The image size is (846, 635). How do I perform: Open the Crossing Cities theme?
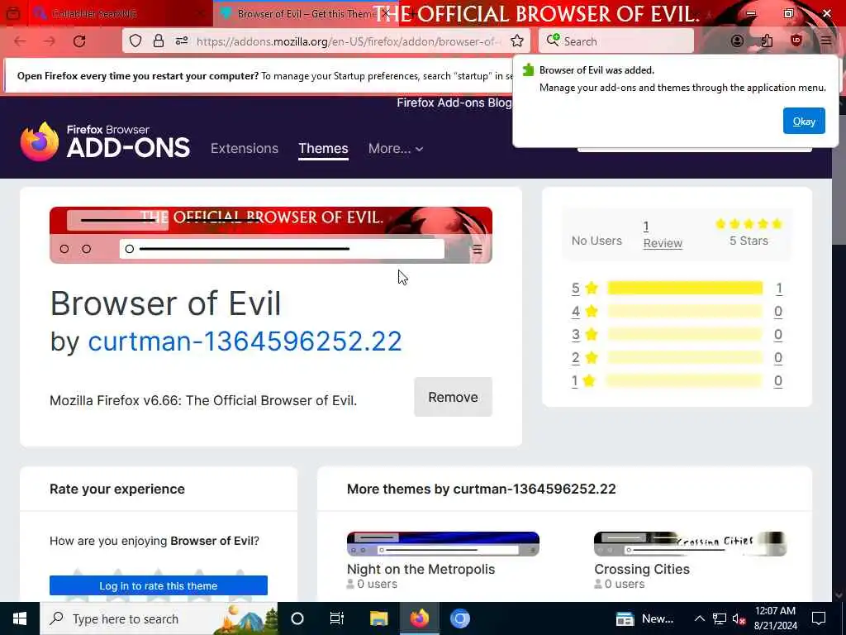click(x=641, y=569)
